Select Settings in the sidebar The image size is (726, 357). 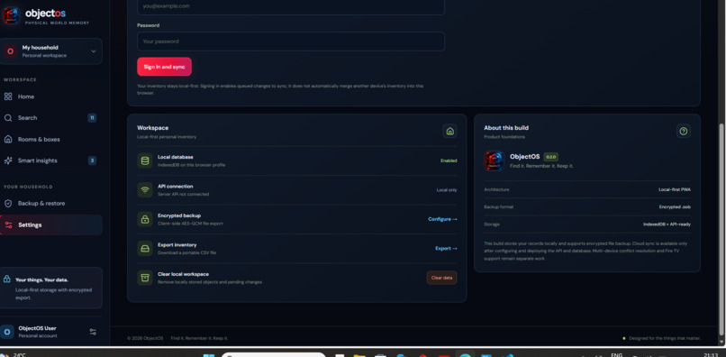pos(51,224)
